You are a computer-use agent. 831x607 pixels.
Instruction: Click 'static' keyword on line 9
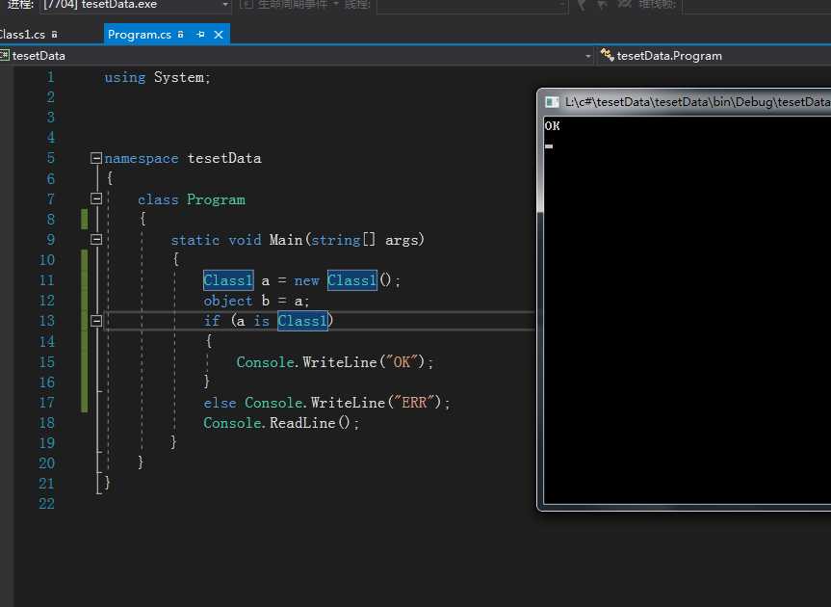195,240
